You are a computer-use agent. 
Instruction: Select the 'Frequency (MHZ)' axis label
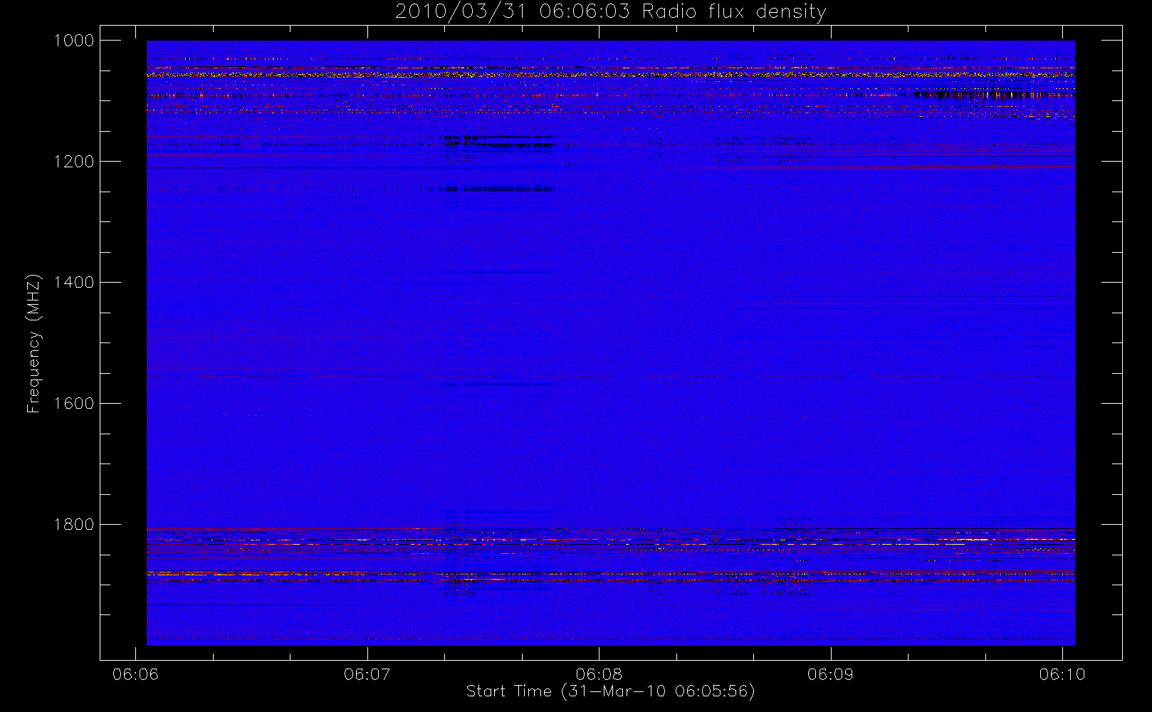(x=33, y=343)
